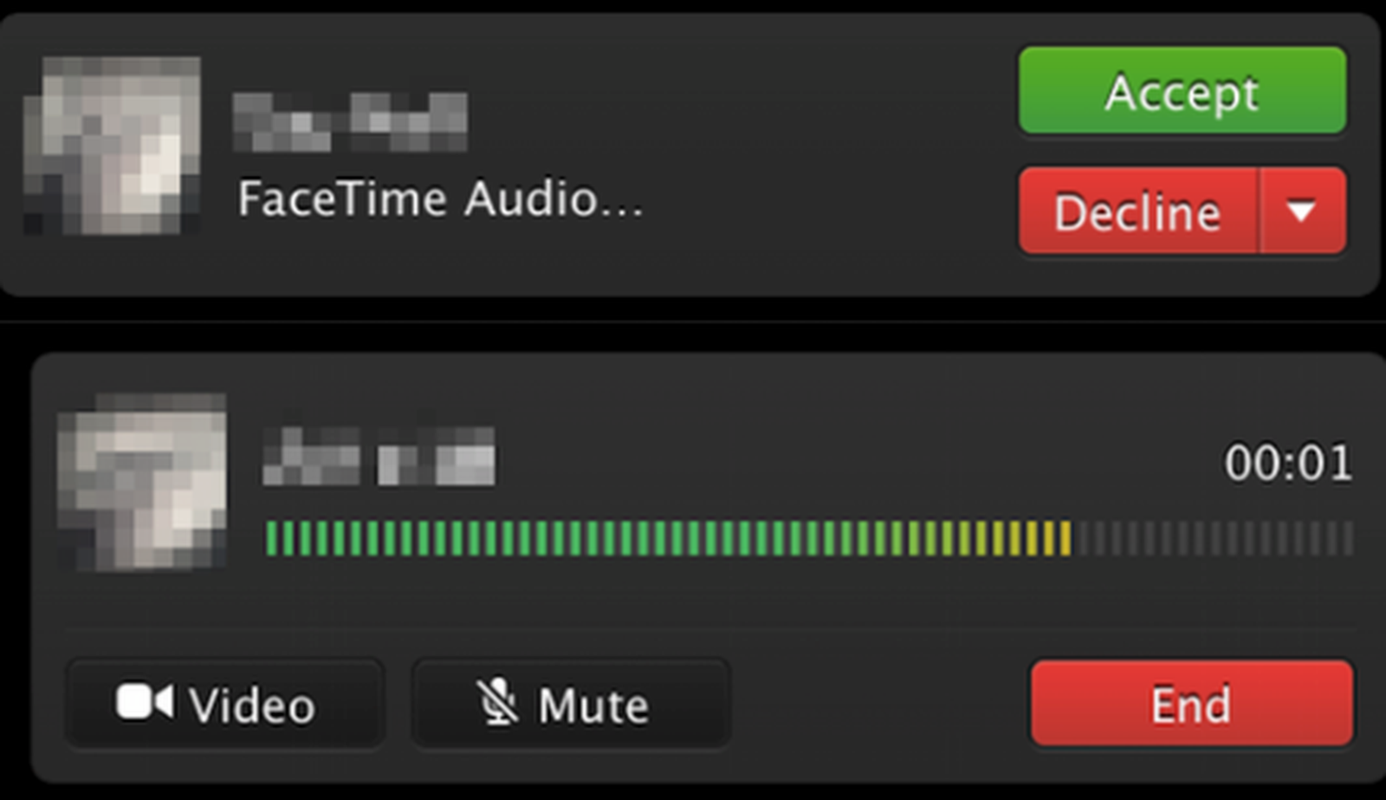End the ongoing FaceTime call

pos(1190,704)
